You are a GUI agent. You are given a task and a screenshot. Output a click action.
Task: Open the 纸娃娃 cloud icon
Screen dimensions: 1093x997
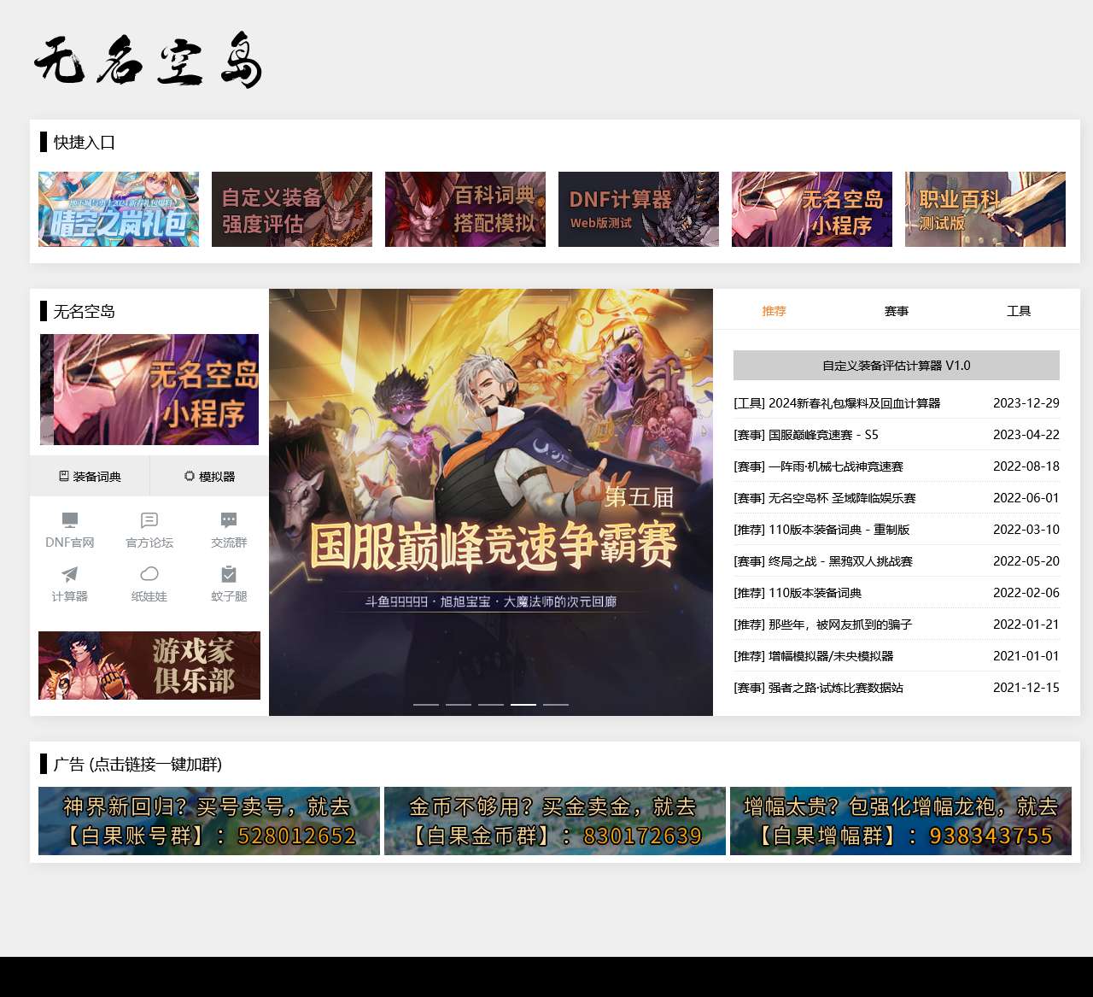(149, 574)
